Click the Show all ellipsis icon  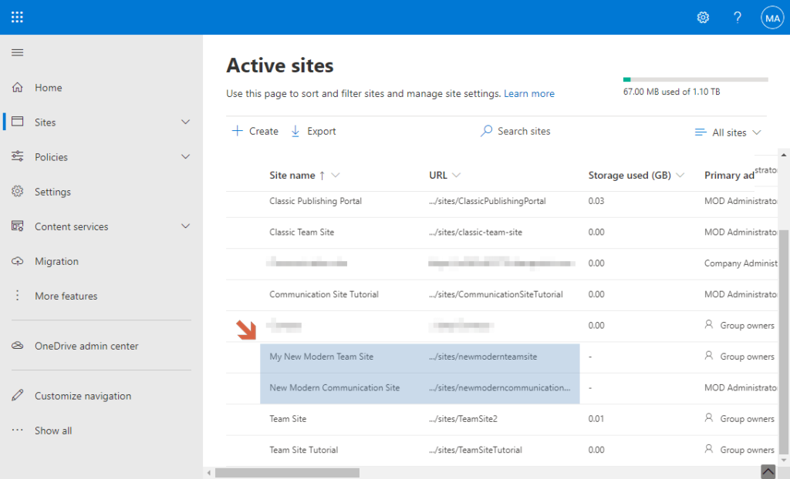click(x=18, y=430)
